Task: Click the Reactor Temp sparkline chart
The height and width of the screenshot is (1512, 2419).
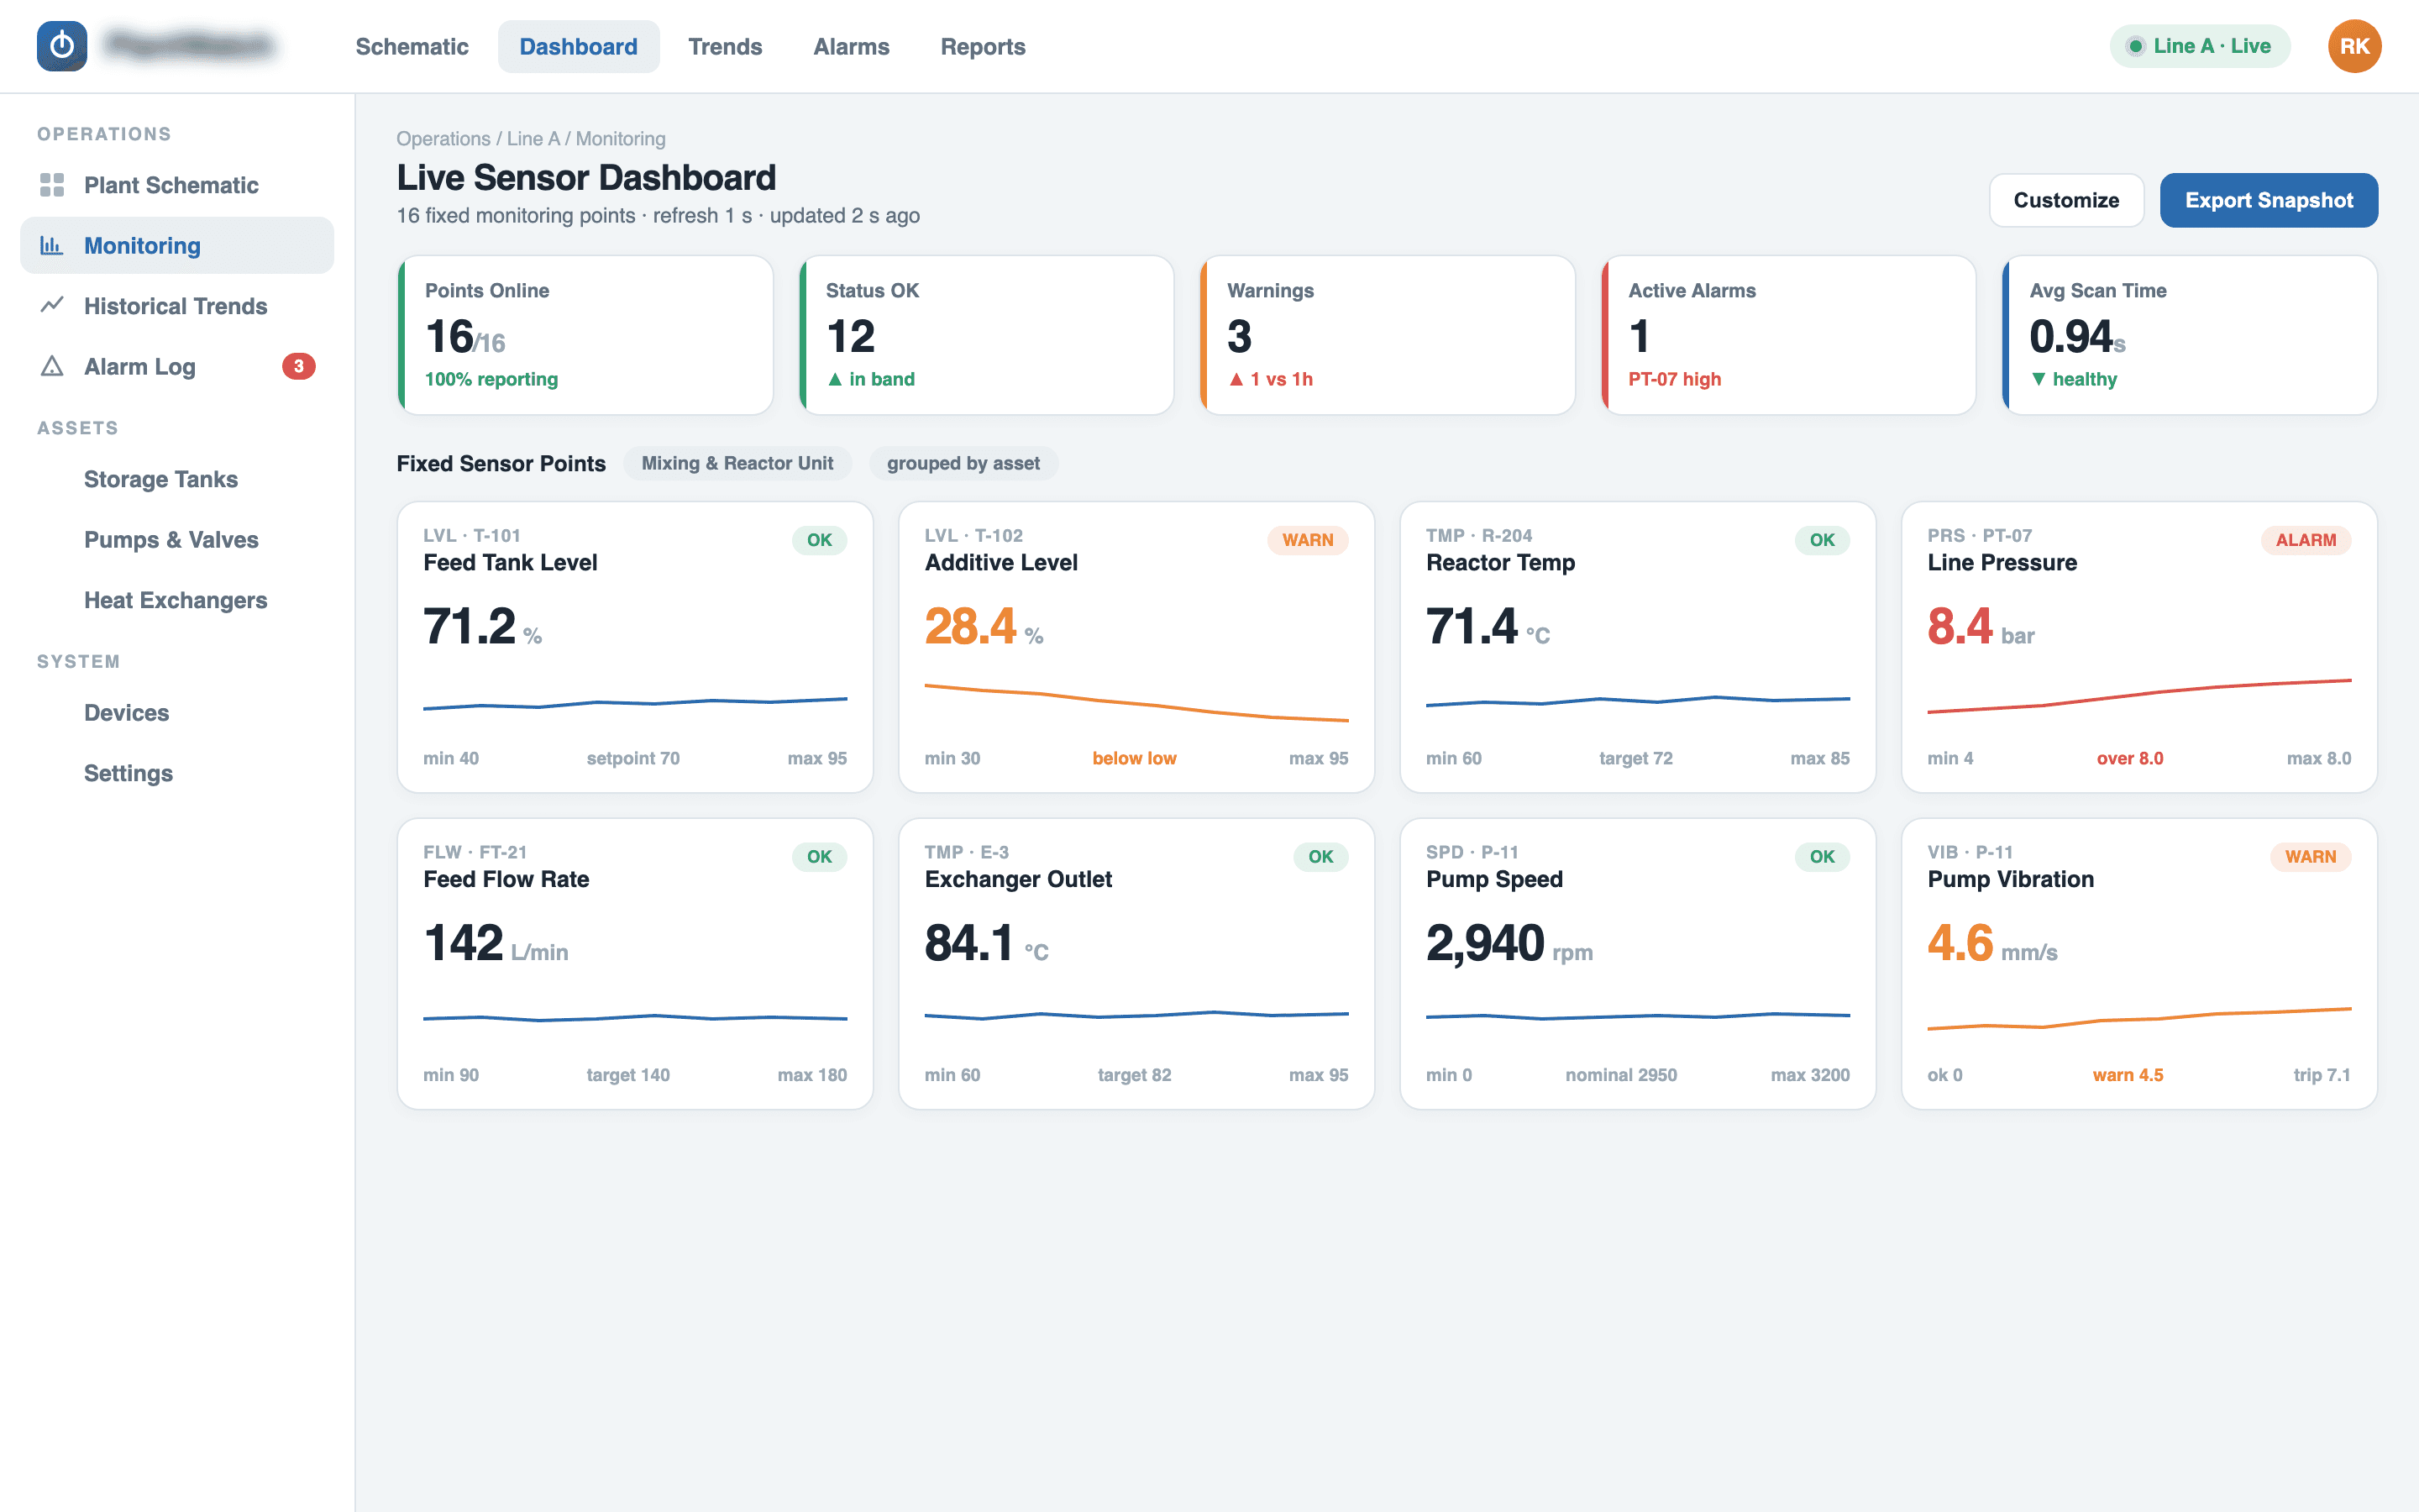Action: tap(1637, 700)
